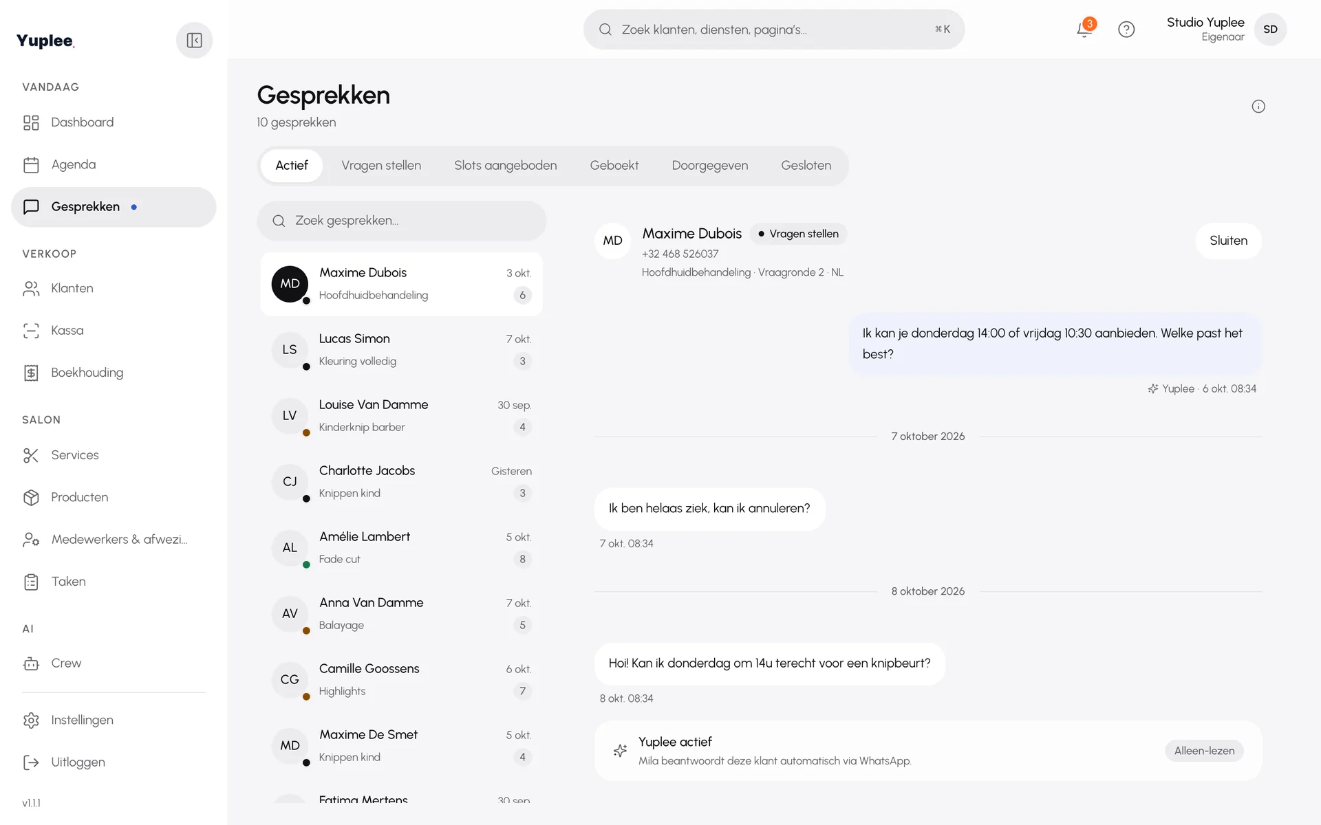Click the info icon beside Gesprekken heading
1321x825 pixels.
pyautogui.click(x=1258, y=107)
